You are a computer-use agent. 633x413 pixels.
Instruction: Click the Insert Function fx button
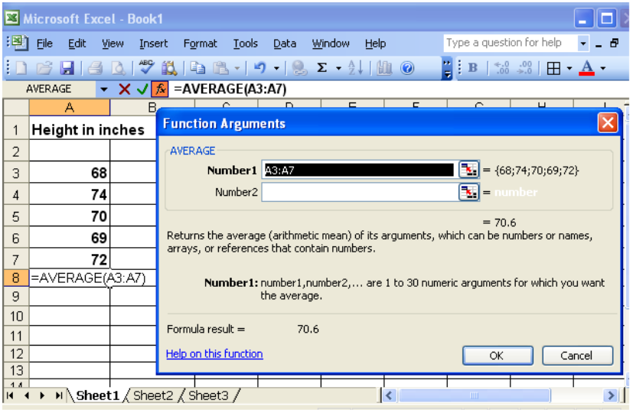[x=160, y=89]
